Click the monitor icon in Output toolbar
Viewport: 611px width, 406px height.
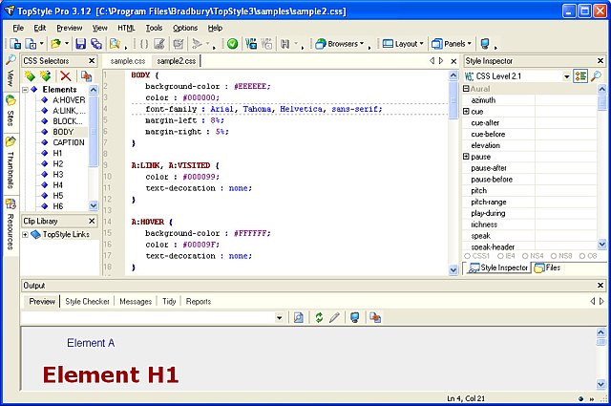(354, 317)
